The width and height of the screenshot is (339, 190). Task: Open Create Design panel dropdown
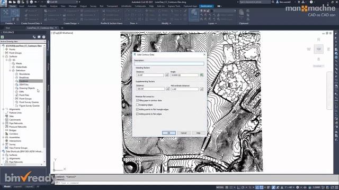[72, 23]
